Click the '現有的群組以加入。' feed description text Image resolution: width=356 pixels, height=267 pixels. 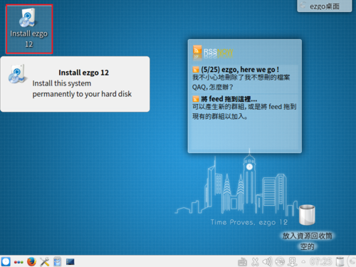pos(220,116)
